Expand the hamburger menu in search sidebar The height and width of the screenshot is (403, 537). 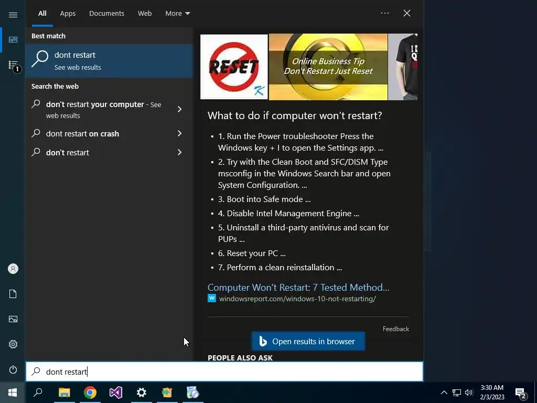13,15
